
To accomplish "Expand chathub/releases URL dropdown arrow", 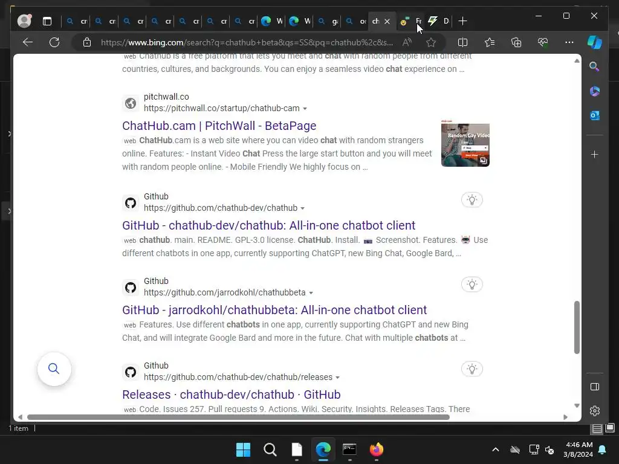I will click(x=337, y=378).
